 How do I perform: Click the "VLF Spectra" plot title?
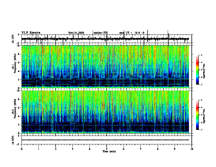tap(31, 33)
